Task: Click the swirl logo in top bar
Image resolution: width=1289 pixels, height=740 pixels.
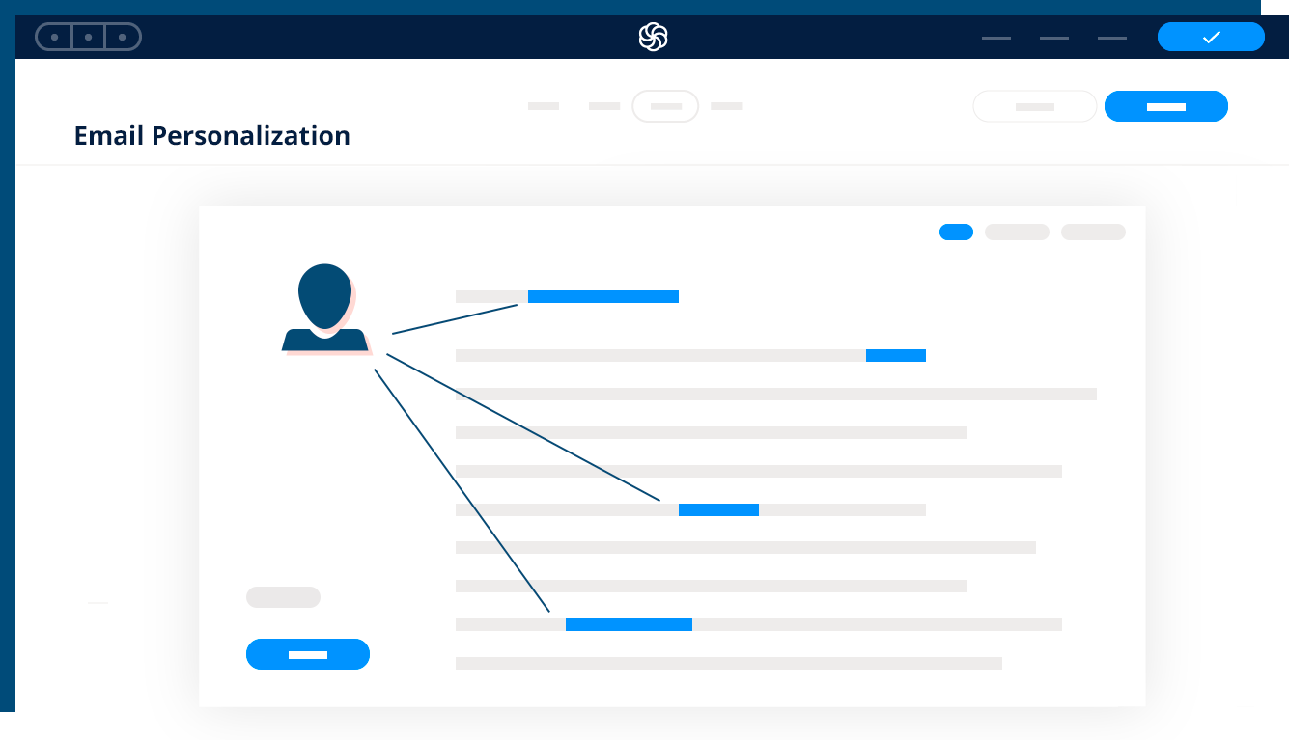Action: [653, 37]
